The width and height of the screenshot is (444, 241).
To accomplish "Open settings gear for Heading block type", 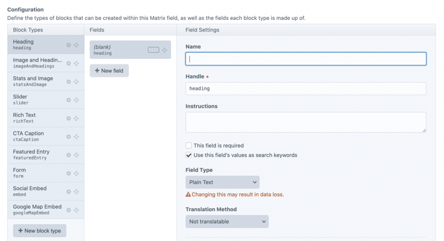I will click(x=69, y=45).
